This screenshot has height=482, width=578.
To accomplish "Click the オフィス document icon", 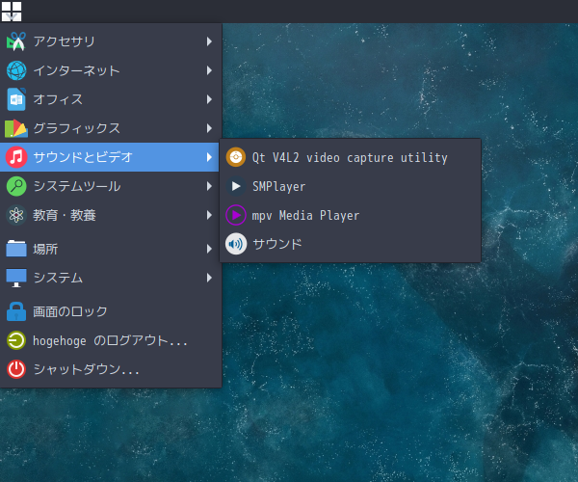I will 16,99.
